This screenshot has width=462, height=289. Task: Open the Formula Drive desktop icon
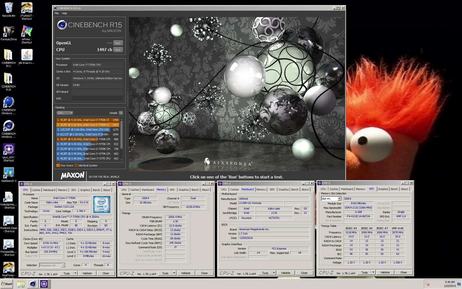coord(9,33)
